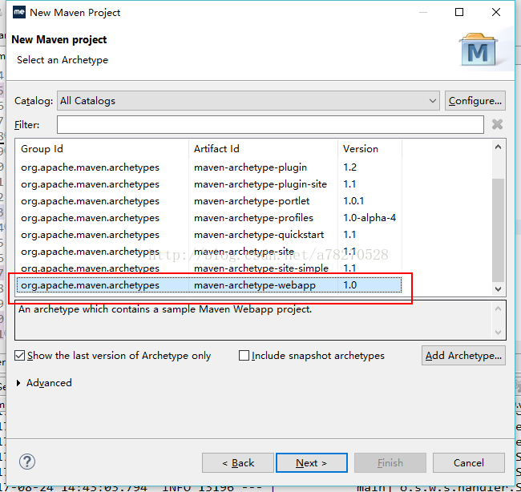Enable Include snapshot archetypes checkbox
The height and width of the screenshot is (492, 521).
pos(244,356)
